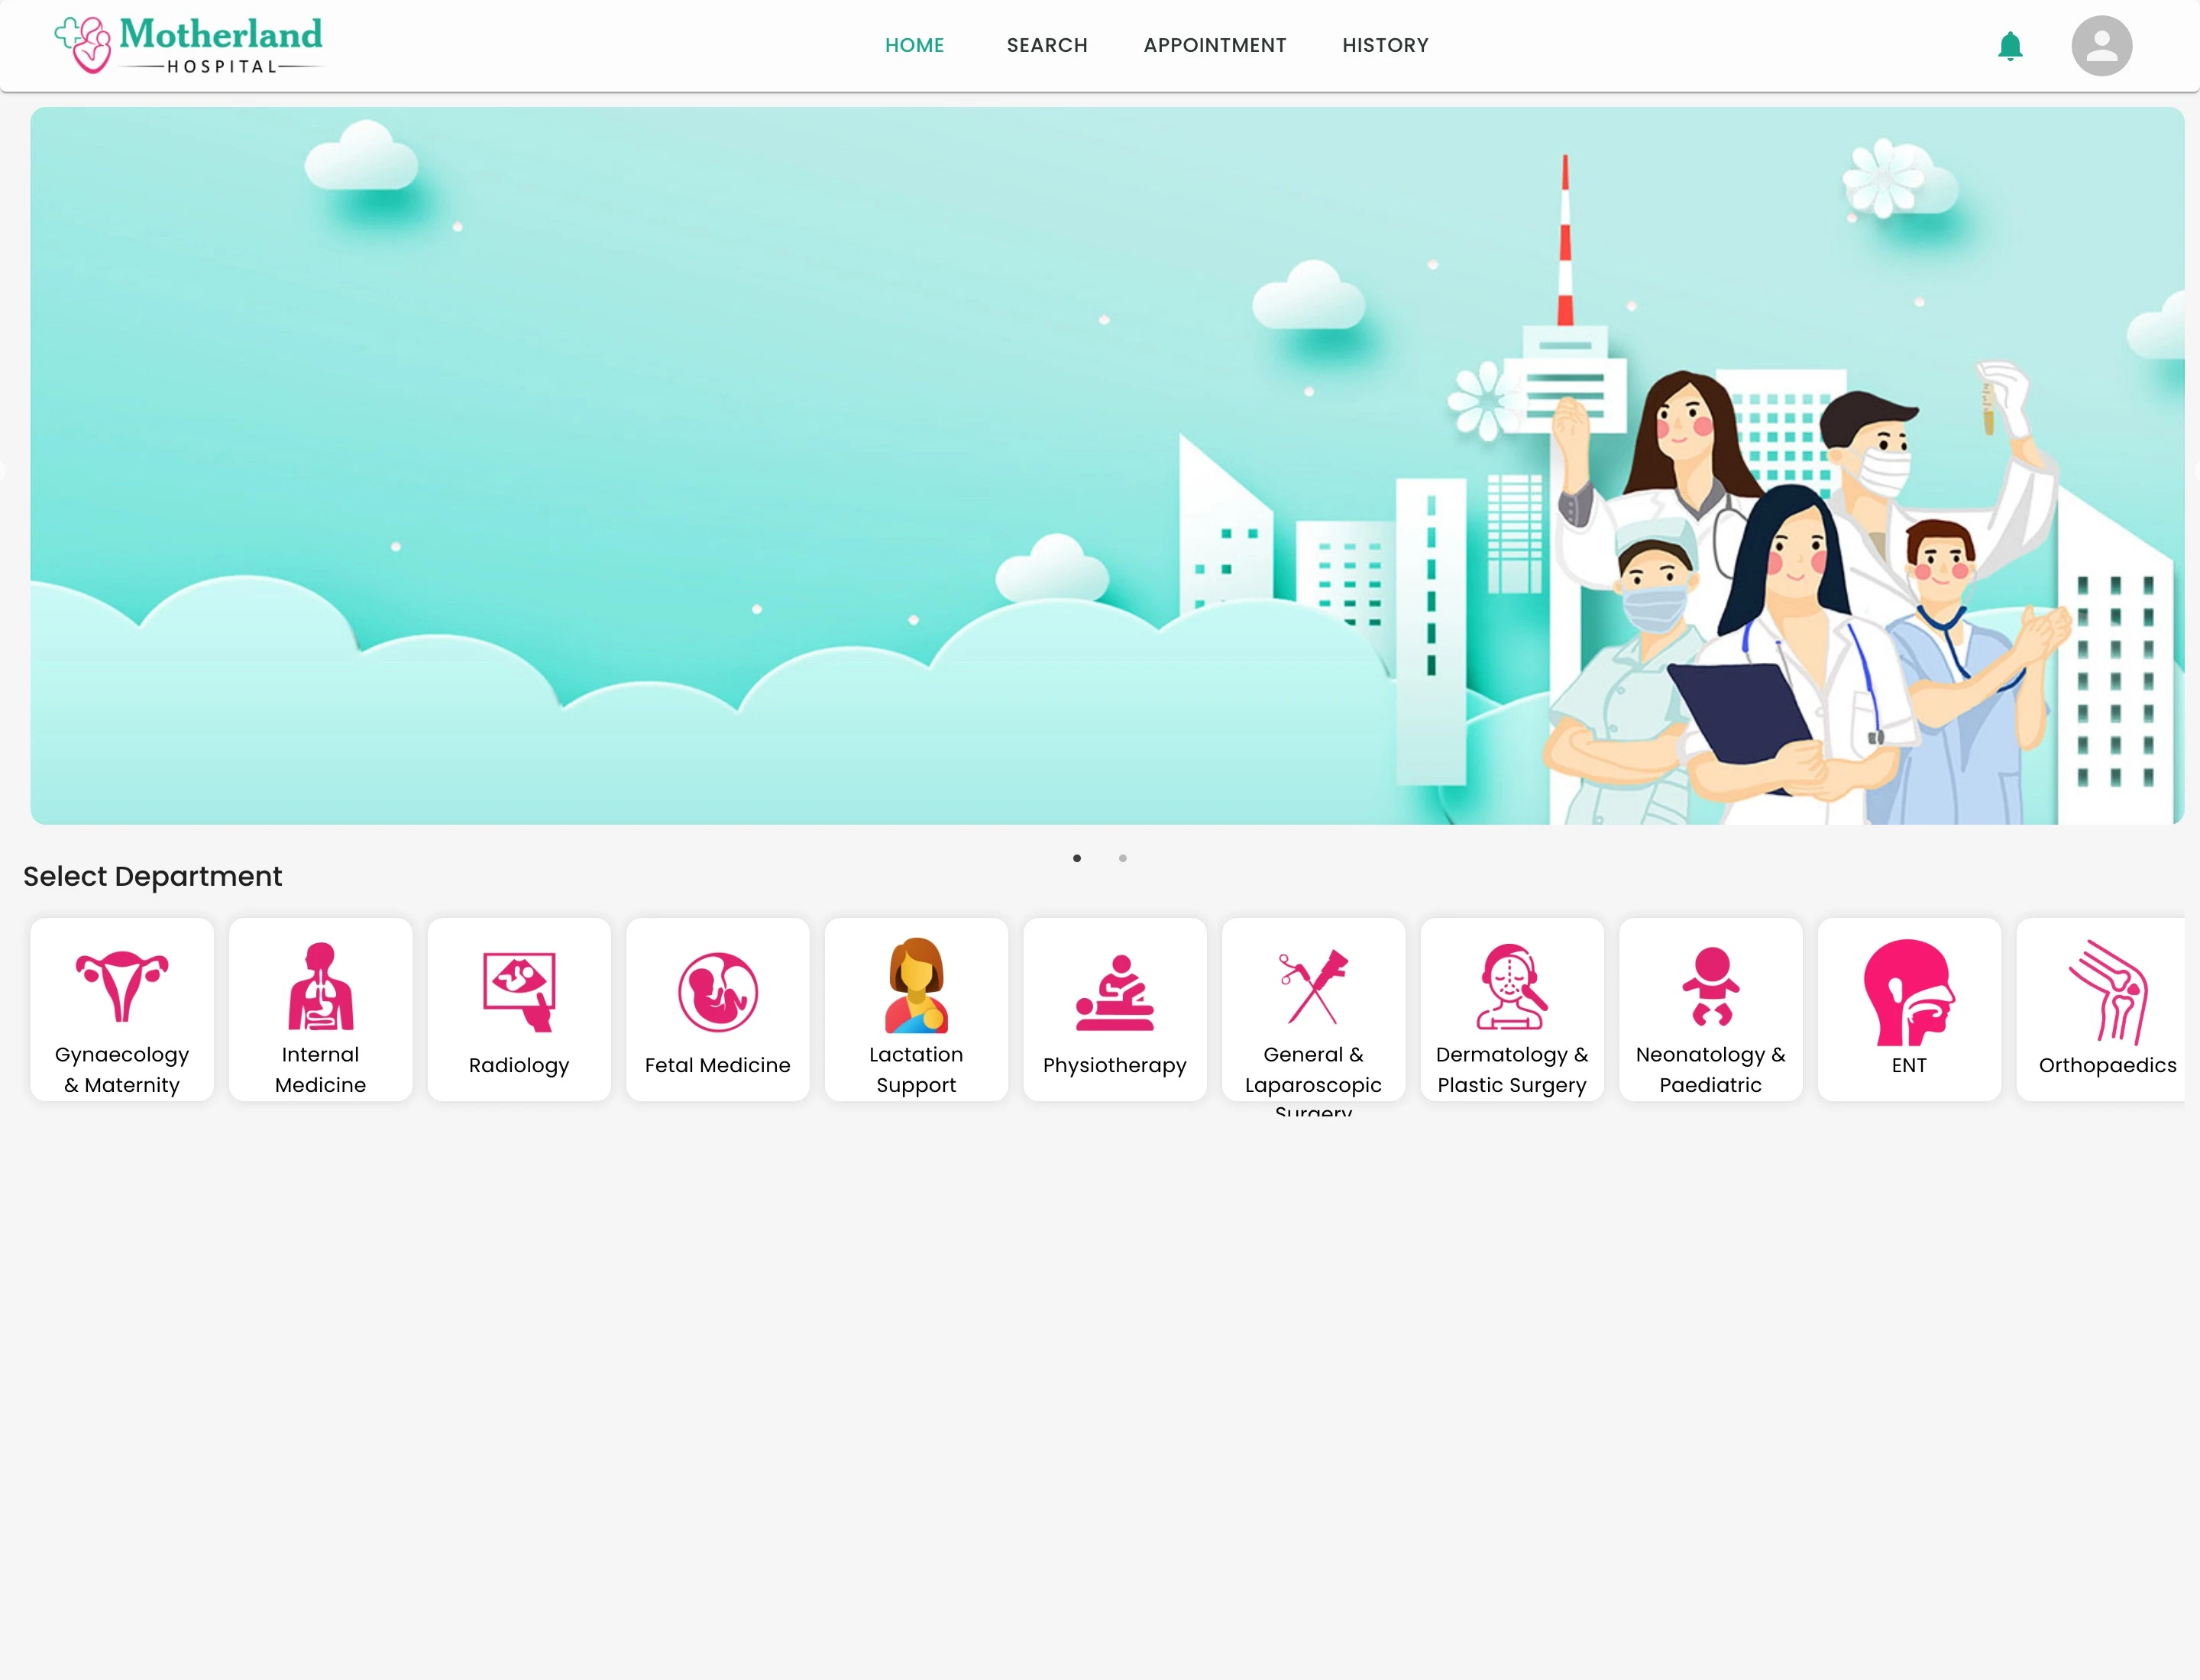This screenshot has width=2200, height=1680.
Task: Open the ENT department card
Action: pyautogui.click(x=1909, y=1009)
